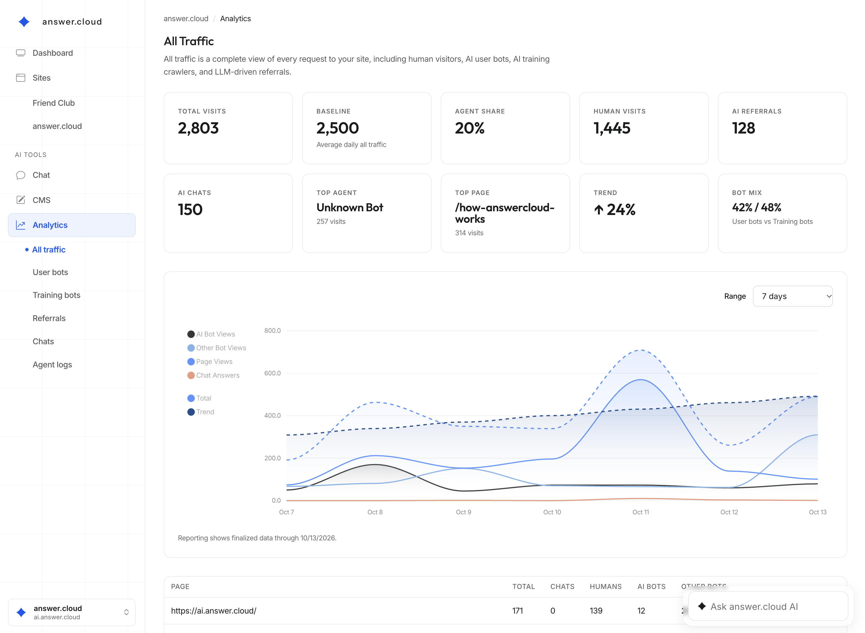Click the HUMANS column header
Viewport: 865px width, 633px height.
pyautogui.click(x=606, y=587)
